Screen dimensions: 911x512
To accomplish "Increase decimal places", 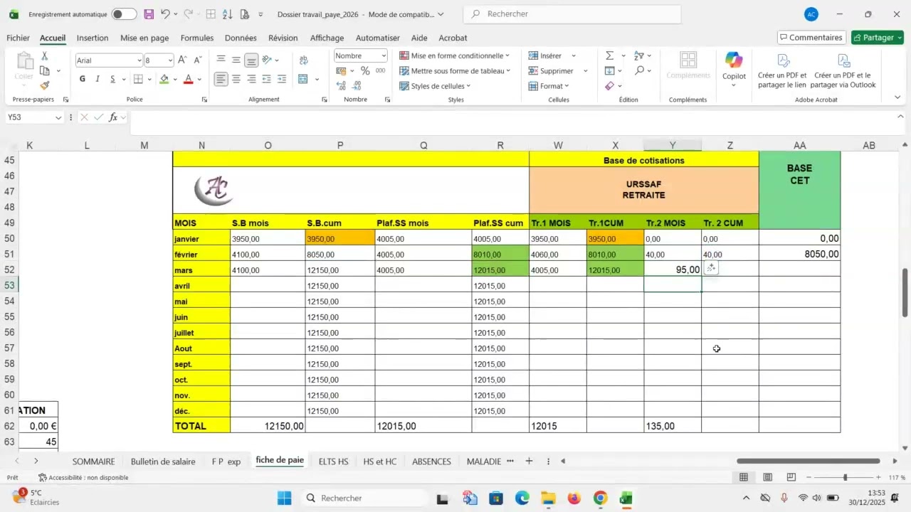I will pos(341,85).
